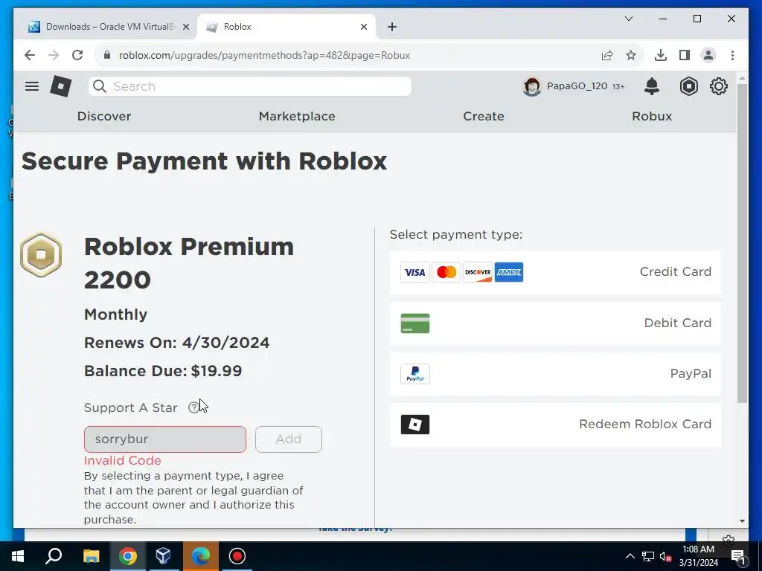Bookmark this page with the star
The width and height of the screenshot is (762, 571).
(631, 55)
